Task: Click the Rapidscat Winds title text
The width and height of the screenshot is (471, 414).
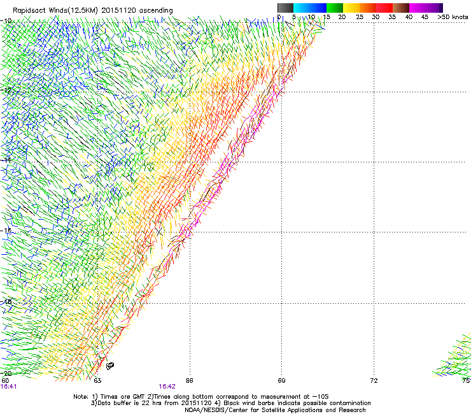Action: (x=93, y=10)
